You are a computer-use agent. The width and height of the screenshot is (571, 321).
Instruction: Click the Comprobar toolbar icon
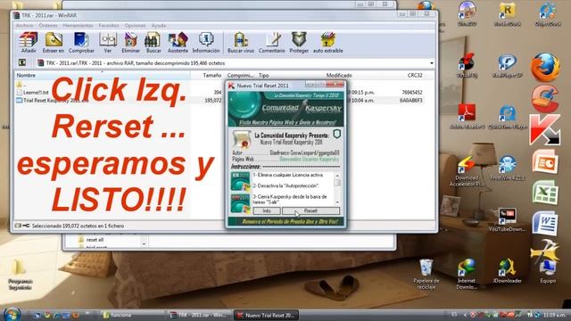click(81, 43)
